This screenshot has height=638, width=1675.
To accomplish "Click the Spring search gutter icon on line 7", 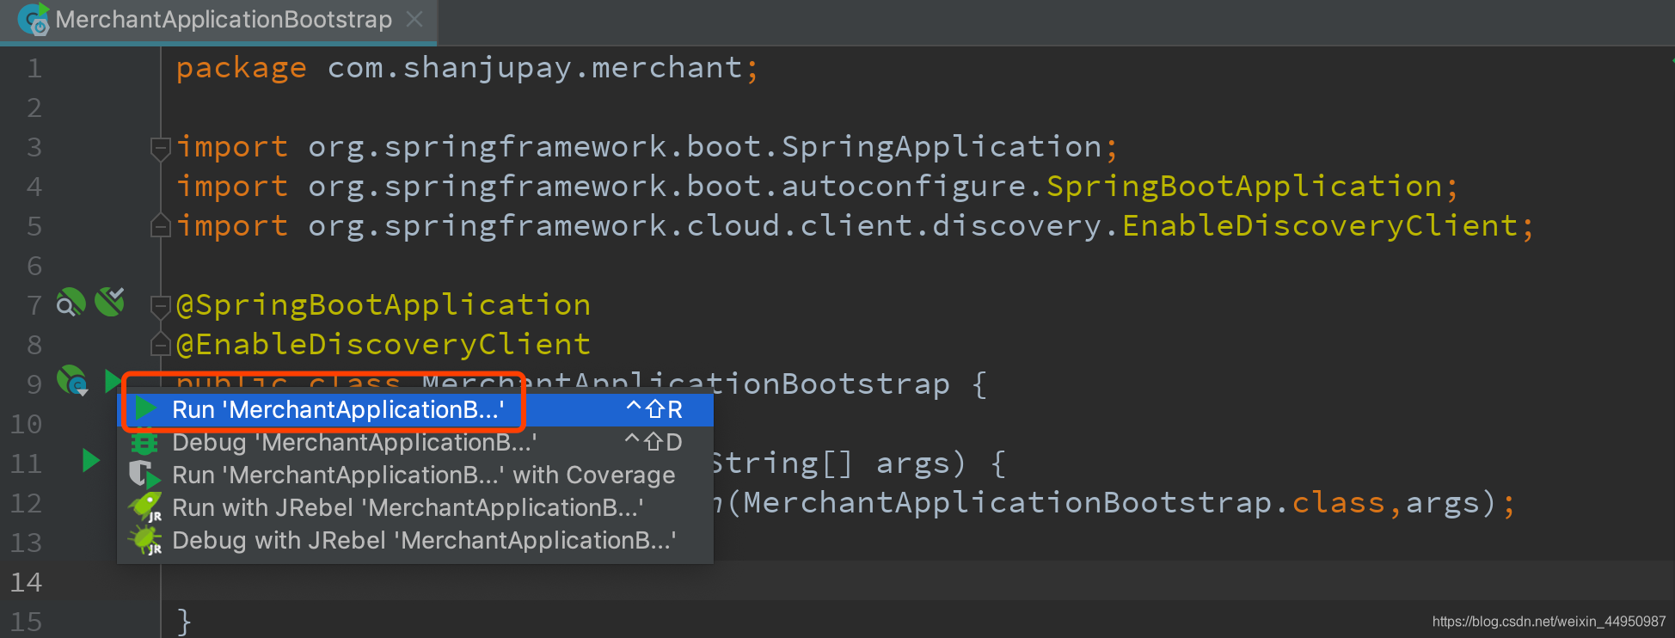I will coord(71,302).
